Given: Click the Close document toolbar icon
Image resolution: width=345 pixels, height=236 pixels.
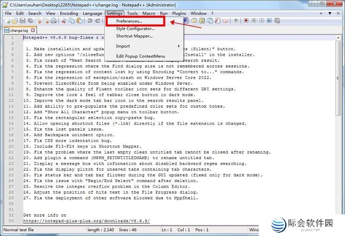Looking at the screenshot, I should 38,21.
